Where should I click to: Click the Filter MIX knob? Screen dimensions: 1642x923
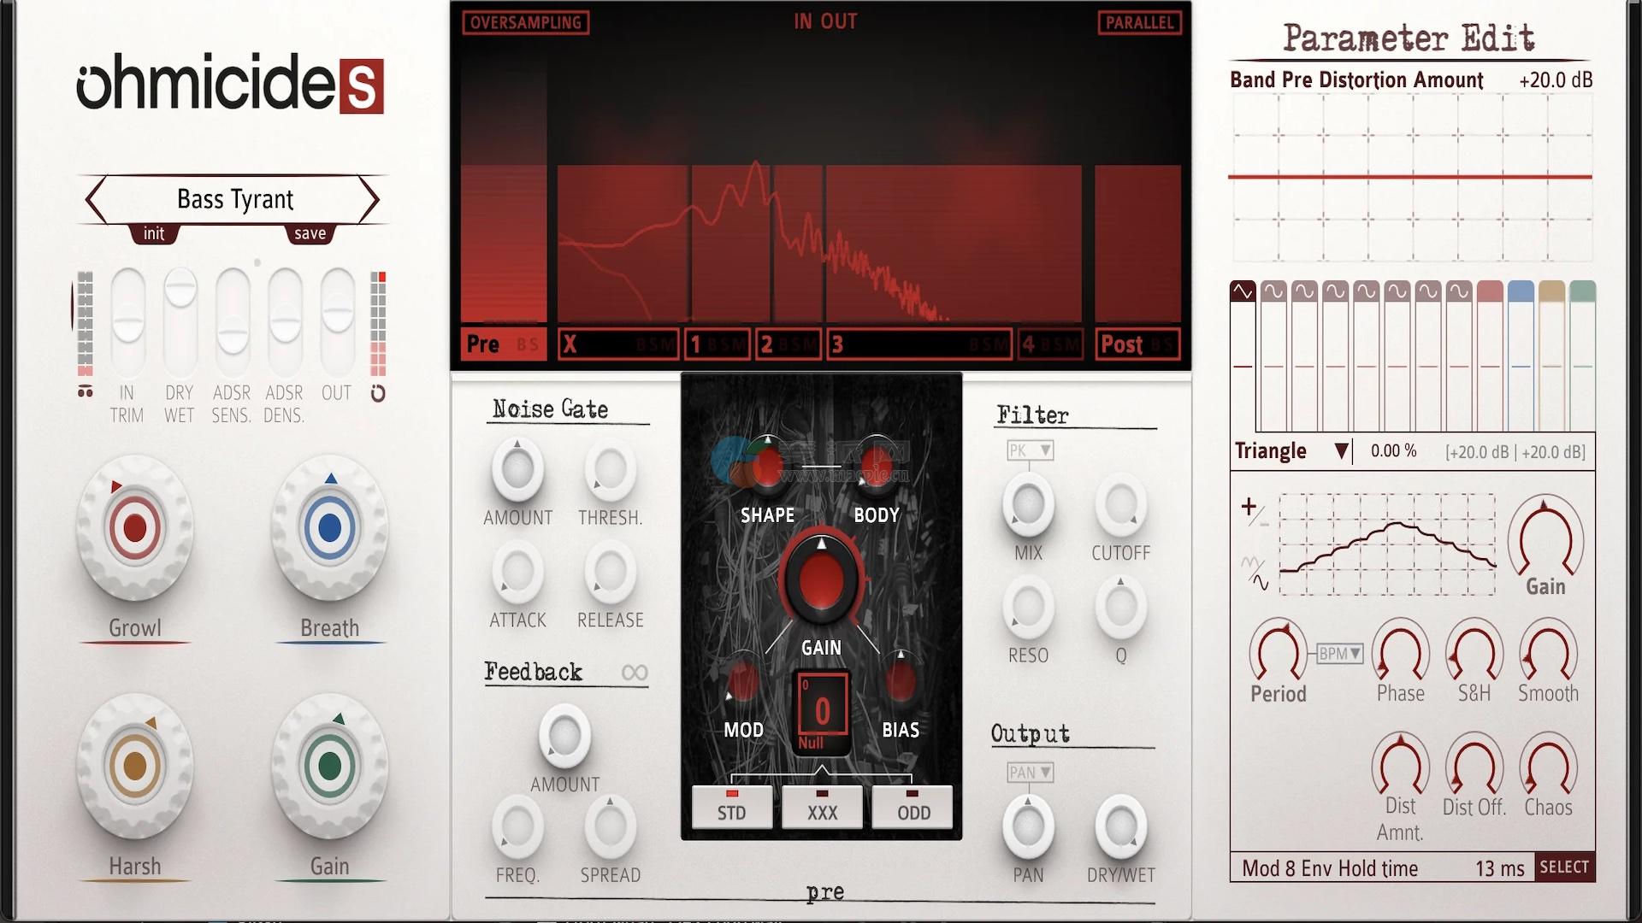pos(1028,504)
